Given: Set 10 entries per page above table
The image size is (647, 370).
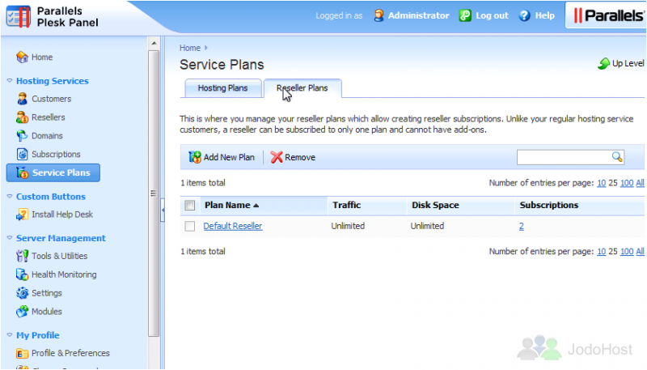Looking at the screenshot, I should pyautogui.click(x=601, y=183).
